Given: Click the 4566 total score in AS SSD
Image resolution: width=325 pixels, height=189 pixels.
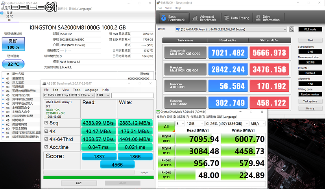Looking at the screenshot, I should pyautogui.click(x=117, y=165).
